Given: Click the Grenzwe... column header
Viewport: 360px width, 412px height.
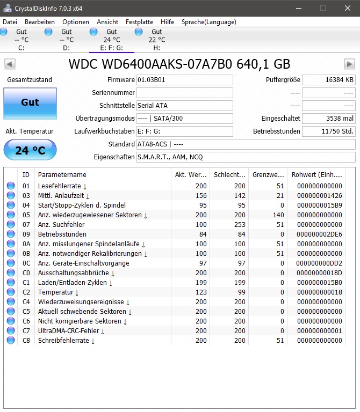Looking at the screenshot, I should 268,175.
